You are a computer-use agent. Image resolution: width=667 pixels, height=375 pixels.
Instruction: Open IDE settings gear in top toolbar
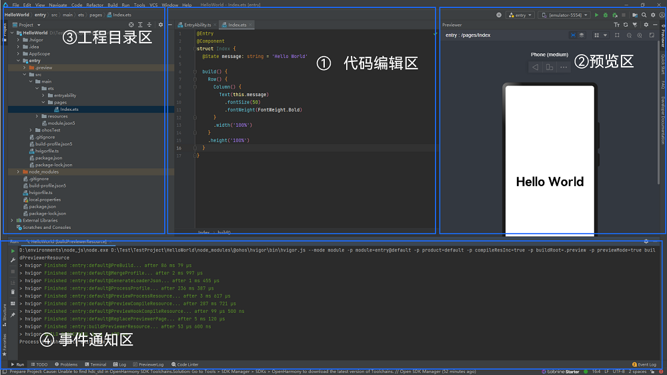(653, 15)
